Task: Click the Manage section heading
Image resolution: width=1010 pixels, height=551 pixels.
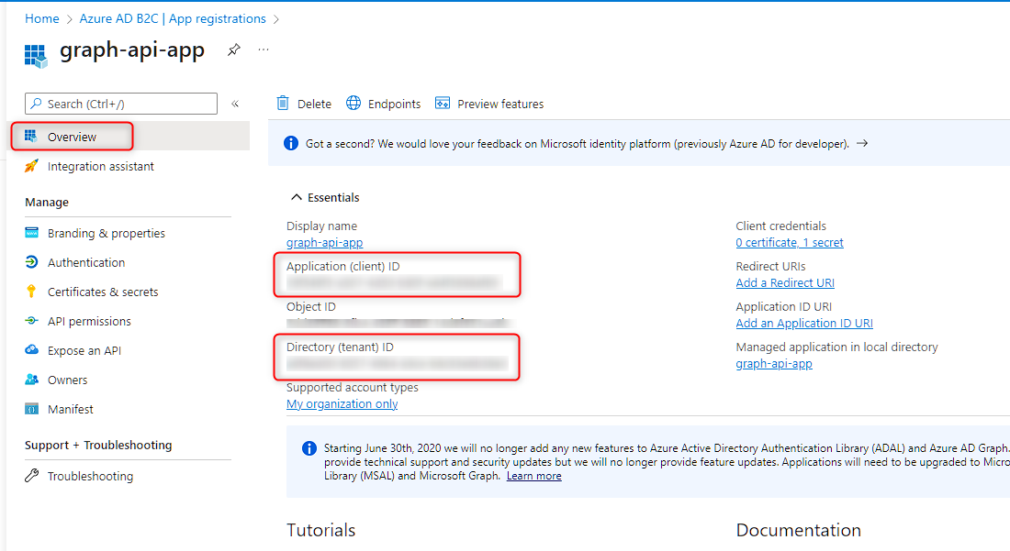Action: click(x=47, y=203)
